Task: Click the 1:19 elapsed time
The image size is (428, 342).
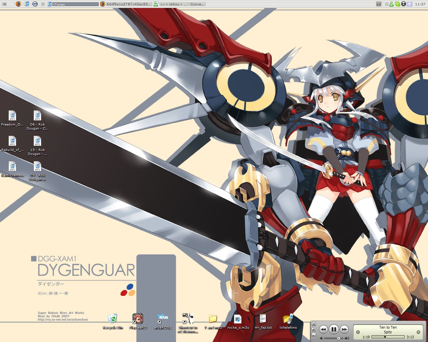Action: 366,337
